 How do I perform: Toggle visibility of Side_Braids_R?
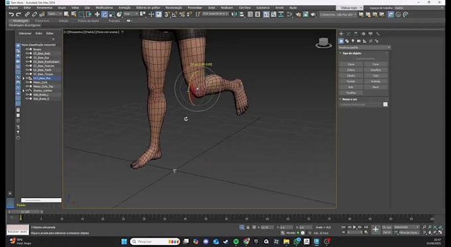[27, 99]
